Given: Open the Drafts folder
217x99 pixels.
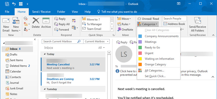Looking at the screenshot, I should (x=11, y=54).
